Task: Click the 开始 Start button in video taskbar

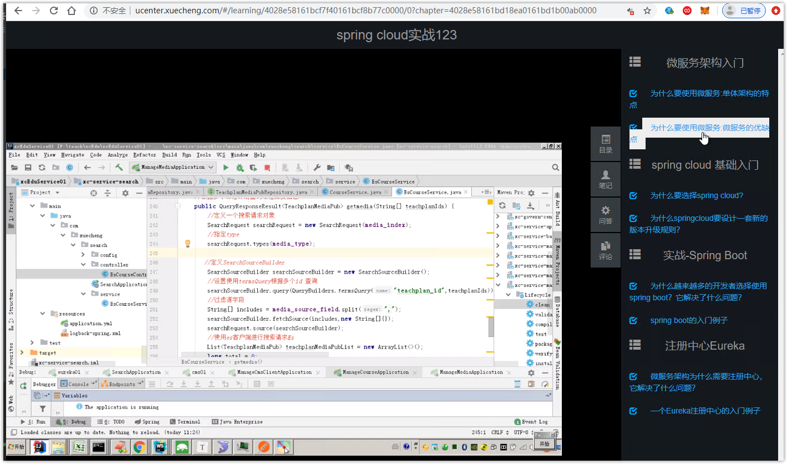Action: point(16,446)
